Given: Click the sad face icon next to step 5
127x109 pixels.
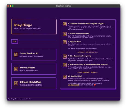Looking at the screenshot, I should pos(65,65).
